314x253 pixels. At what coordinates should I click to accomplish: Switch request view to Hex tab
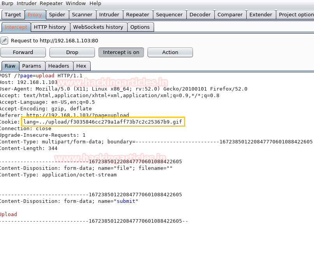tap(81, 66)
